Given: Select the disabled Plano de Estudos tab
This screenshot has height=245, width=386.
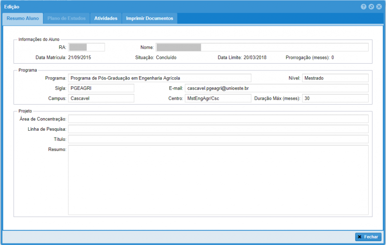Looking at the screenshot, I should [67, 18].
